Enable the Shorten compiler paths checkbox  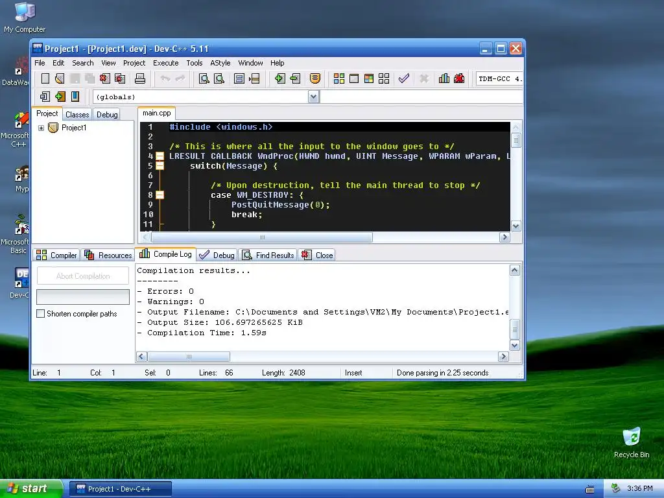[x=41, y=314]
